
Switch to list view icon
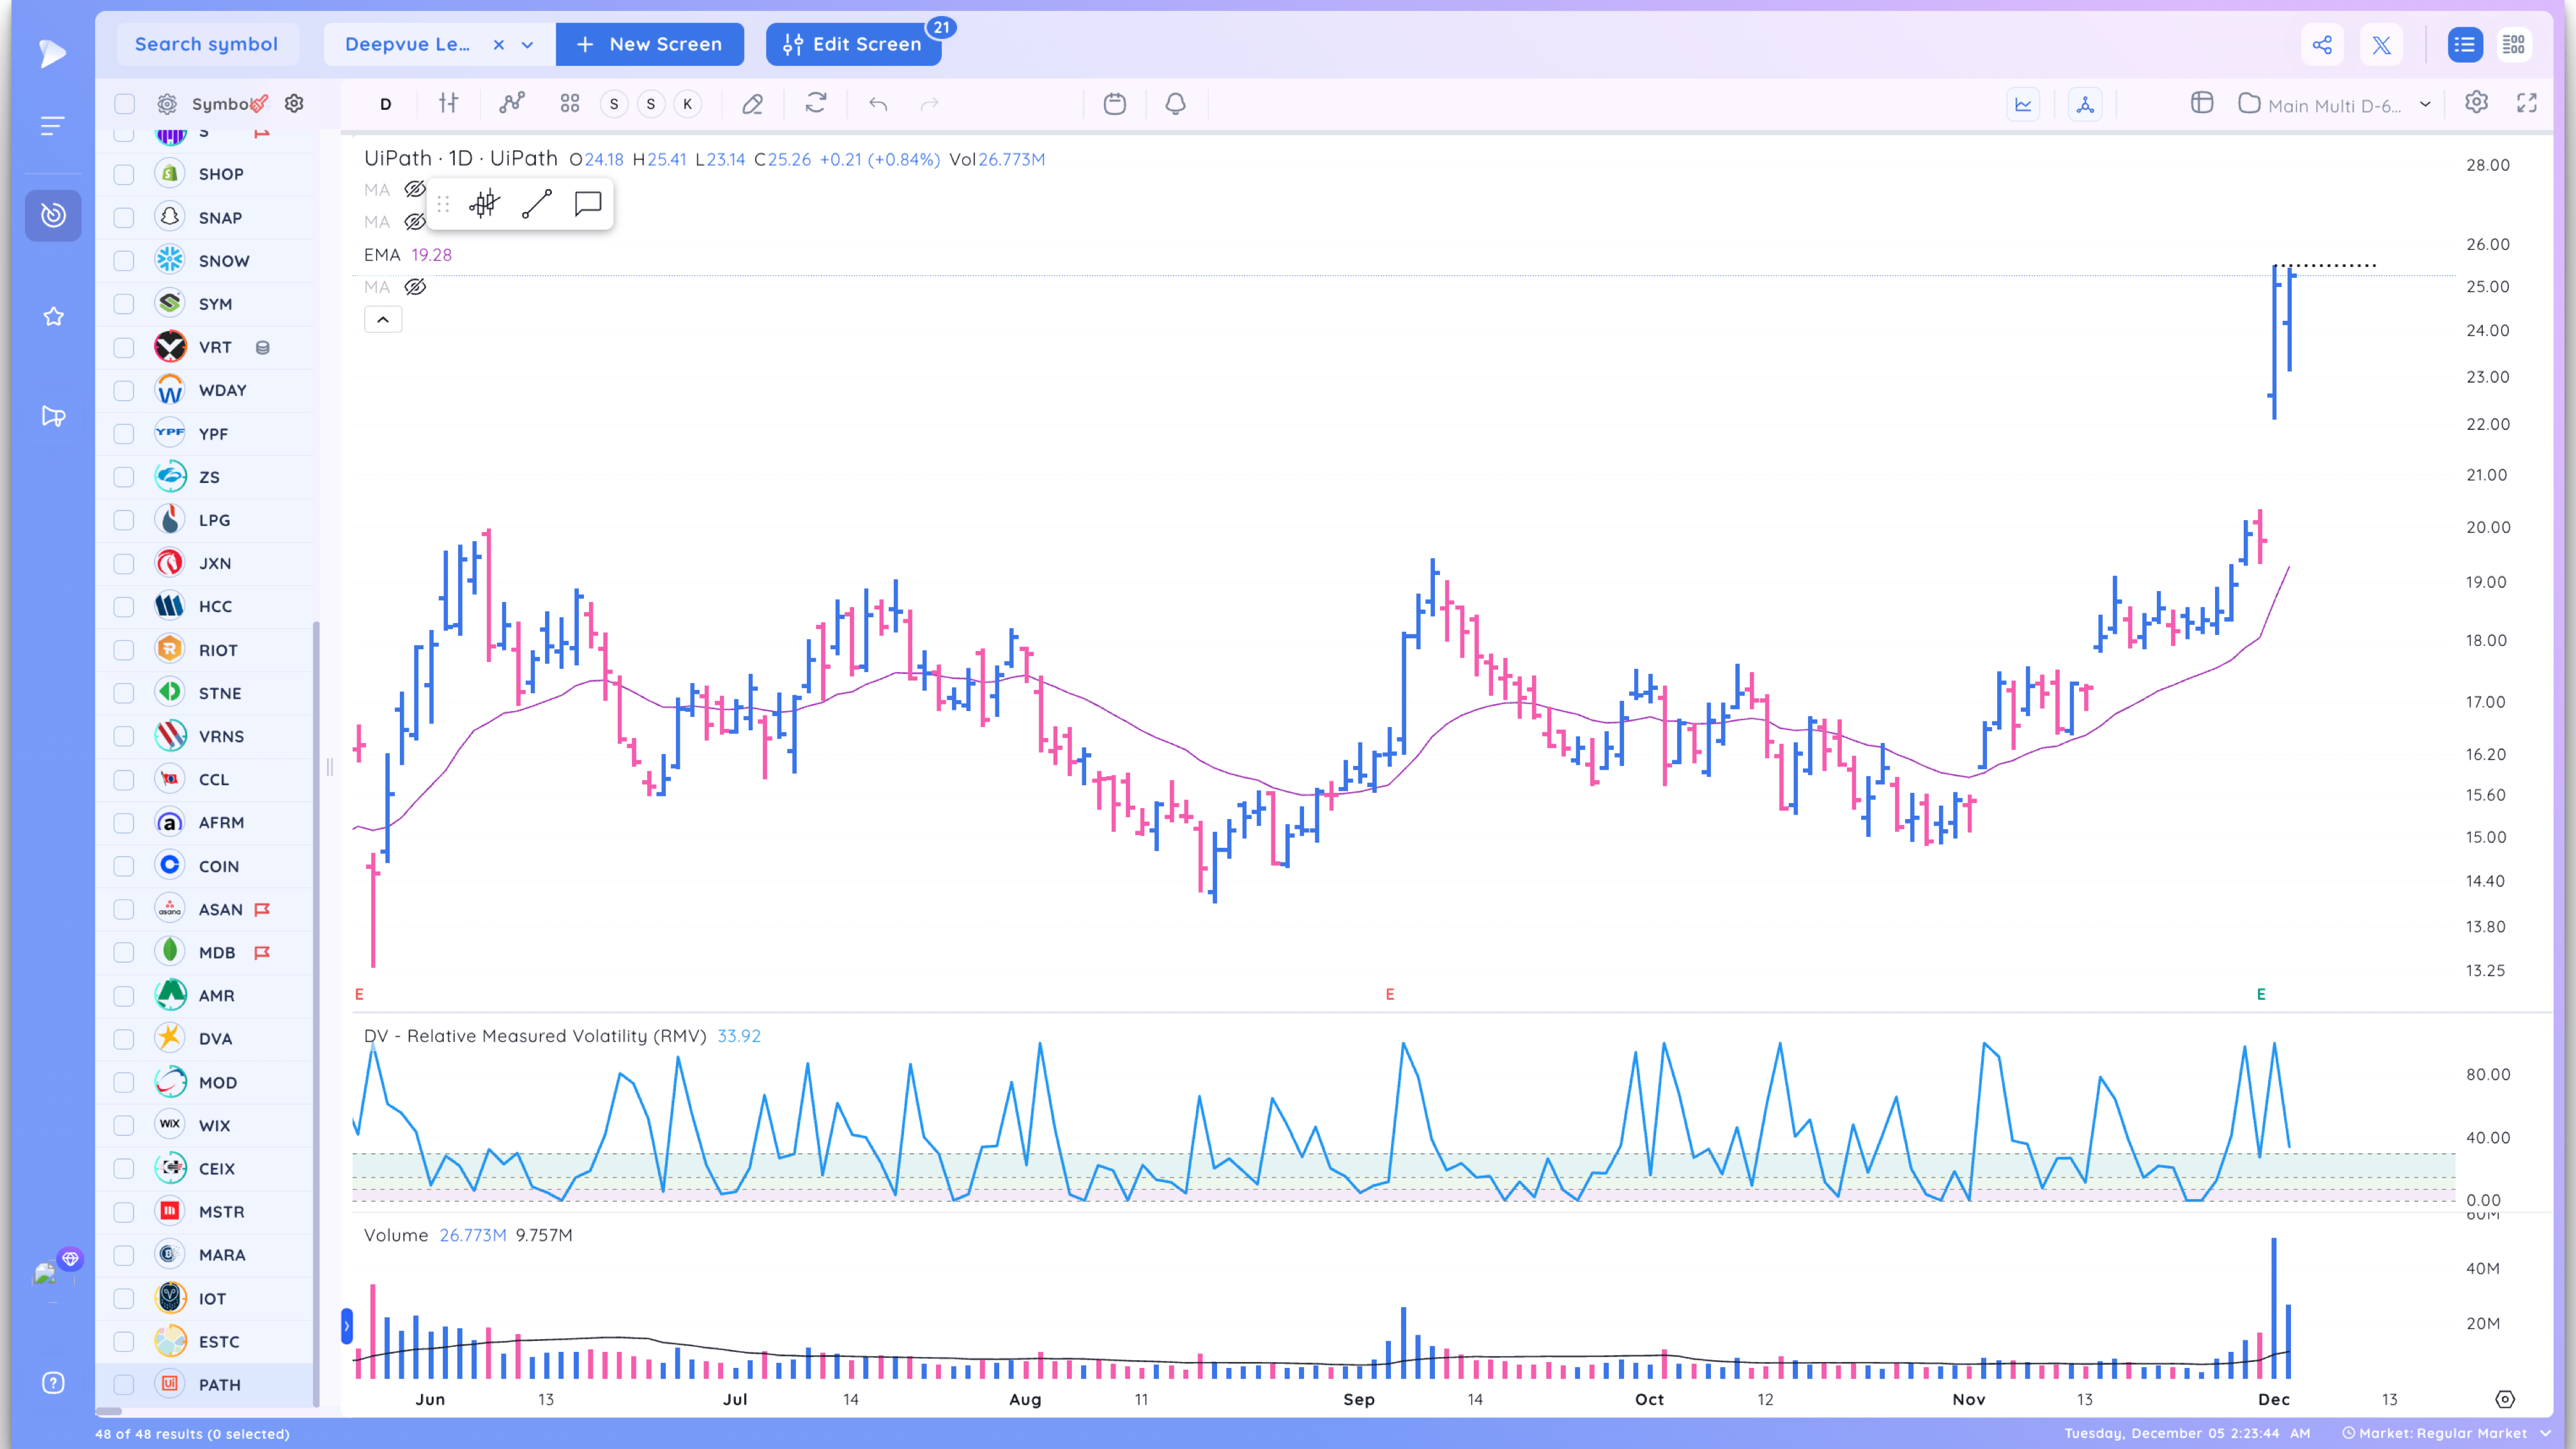tap(2465, 45)
